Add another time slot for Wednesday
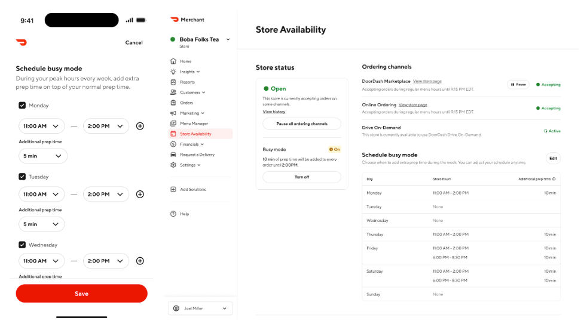The height and width of the screenshot is (330, 587). (x=140, y=261)
